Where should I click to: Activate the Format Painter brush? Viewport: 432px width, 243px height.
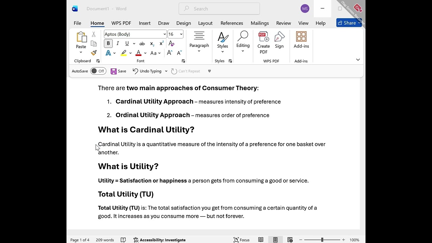94,53
